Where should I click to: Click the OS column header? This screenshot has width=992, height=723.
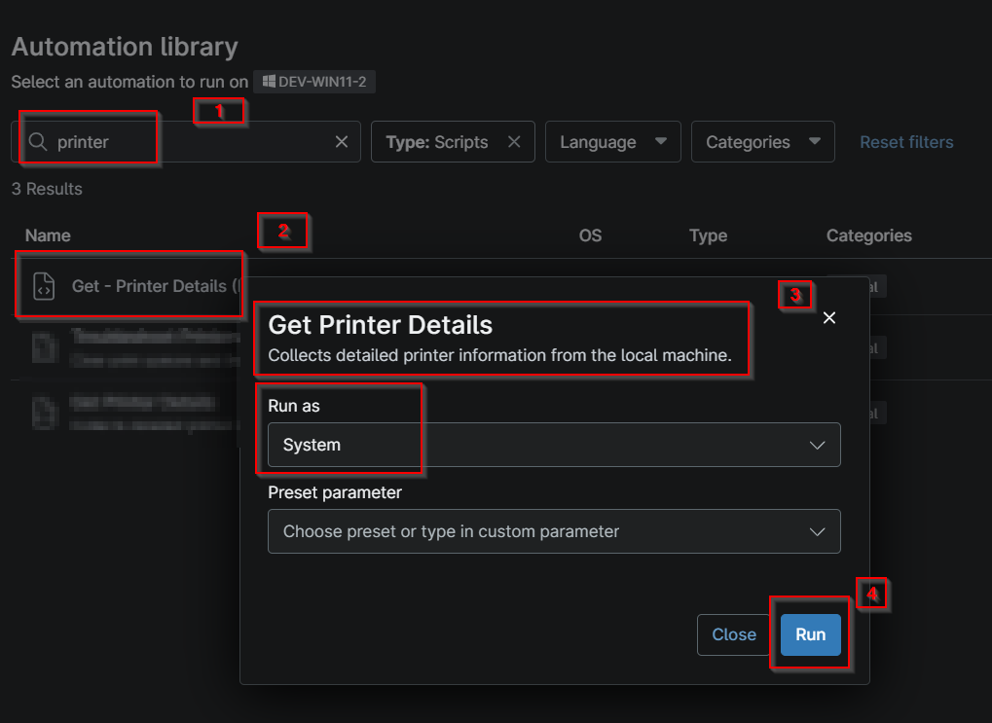click(590, 235)
